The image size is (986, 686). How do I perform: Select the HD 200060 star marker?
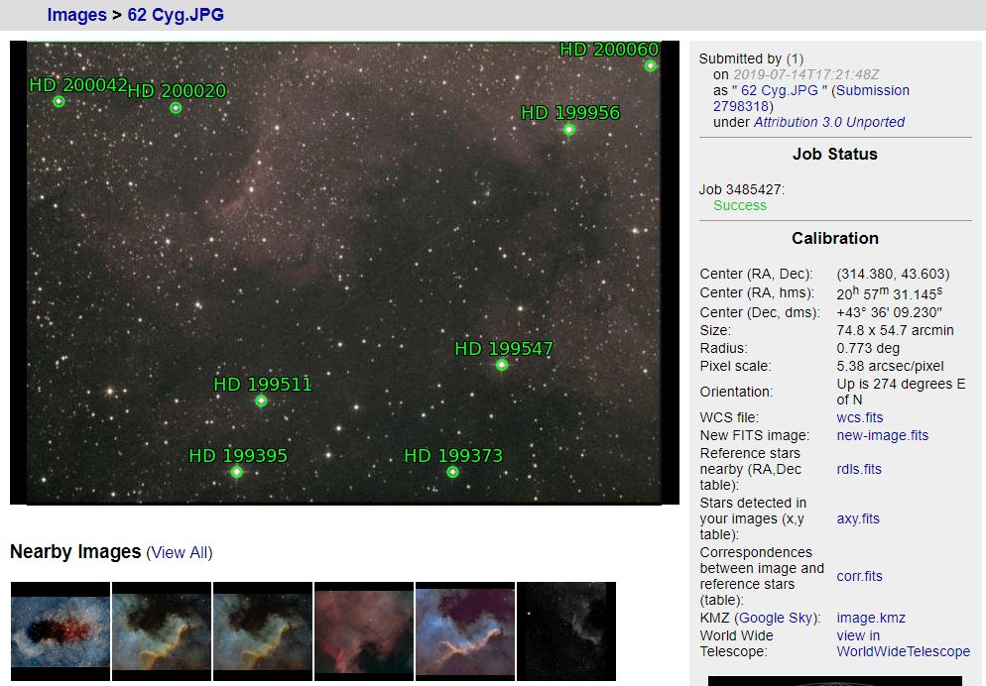click(x=650, y=65)
